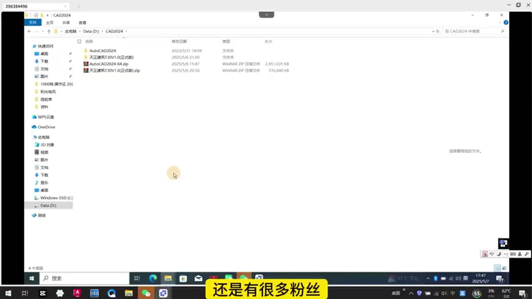532x299 pixels.
Task: Click the Windows Start button
Action: tap(31, 278)
